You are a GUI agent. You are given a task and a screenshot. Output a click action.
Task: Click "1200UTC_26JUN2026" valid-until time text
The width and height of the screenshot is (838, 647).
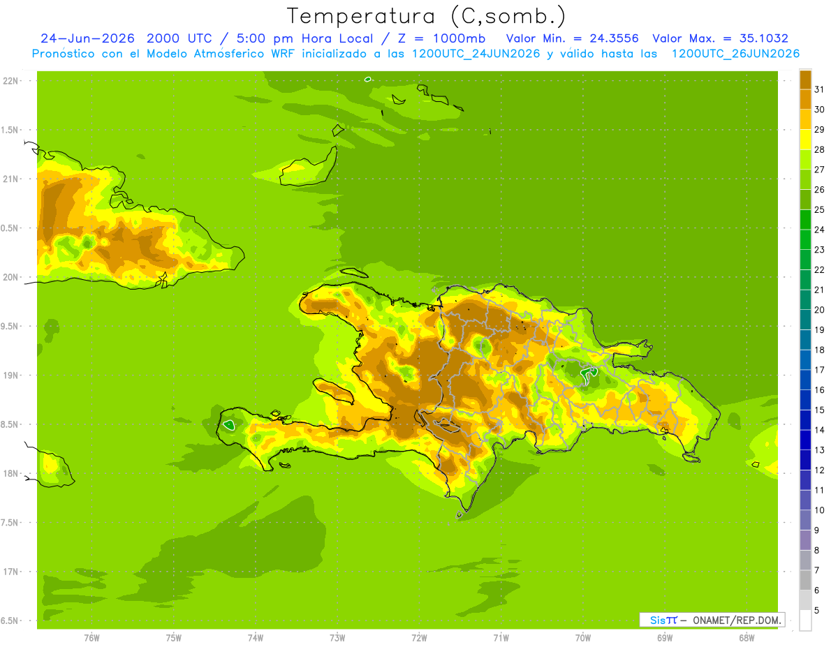(x=735, y=54)
